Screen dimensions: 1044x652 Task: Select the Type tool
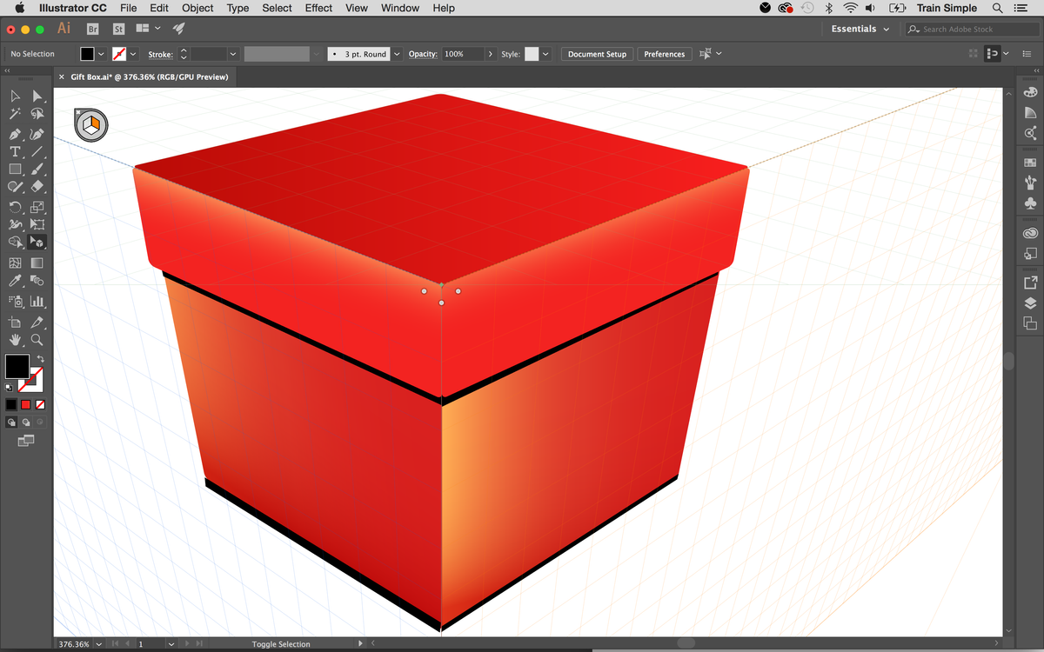coord(15,152)
